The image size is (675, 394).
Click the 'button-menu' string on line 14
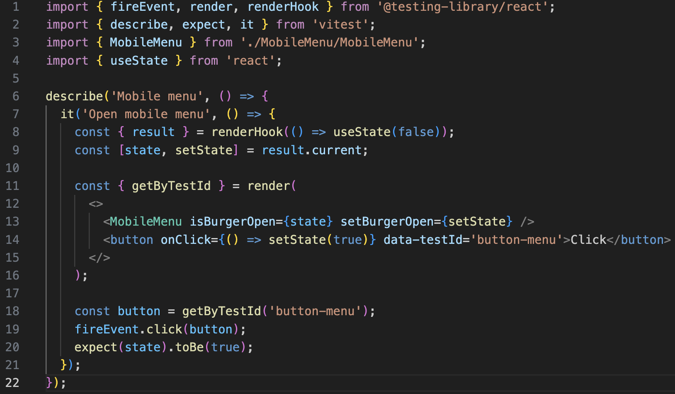coord(517,240)
